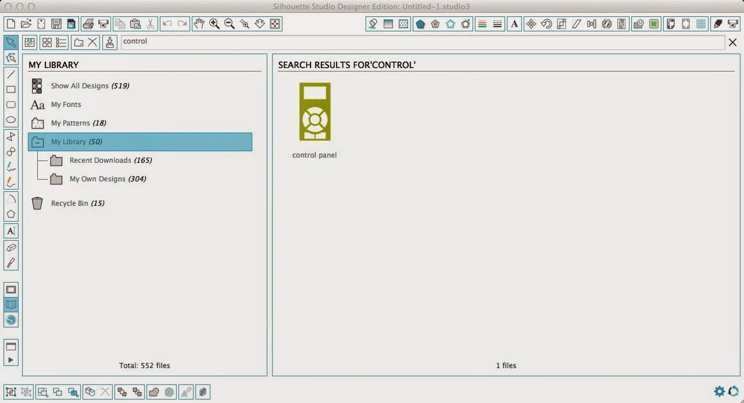Image resolution: width=744 pixels, height=403 pixels.
Task: Open the Line Color striped icon
Action: 482,24
